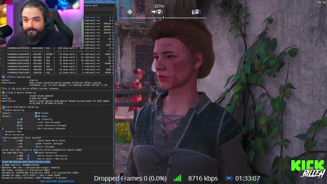The image size is (327, 184).
Task: Click the Motion Scale X Multiplier slider
Action: point(20,156)
